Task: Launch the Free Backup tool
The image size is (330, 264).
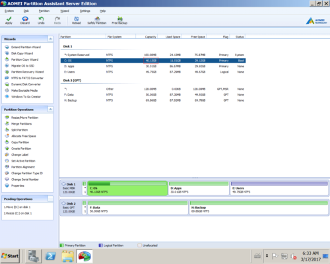Action: 119,20
